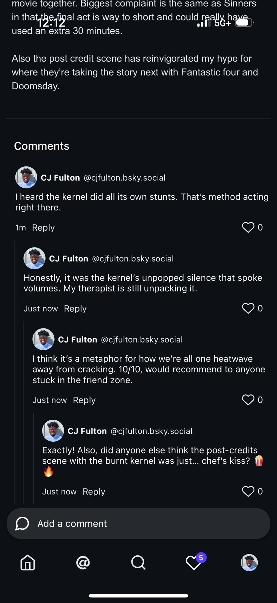Open @cjfulton.bsky.social handle on second comment

coord(133,259)
